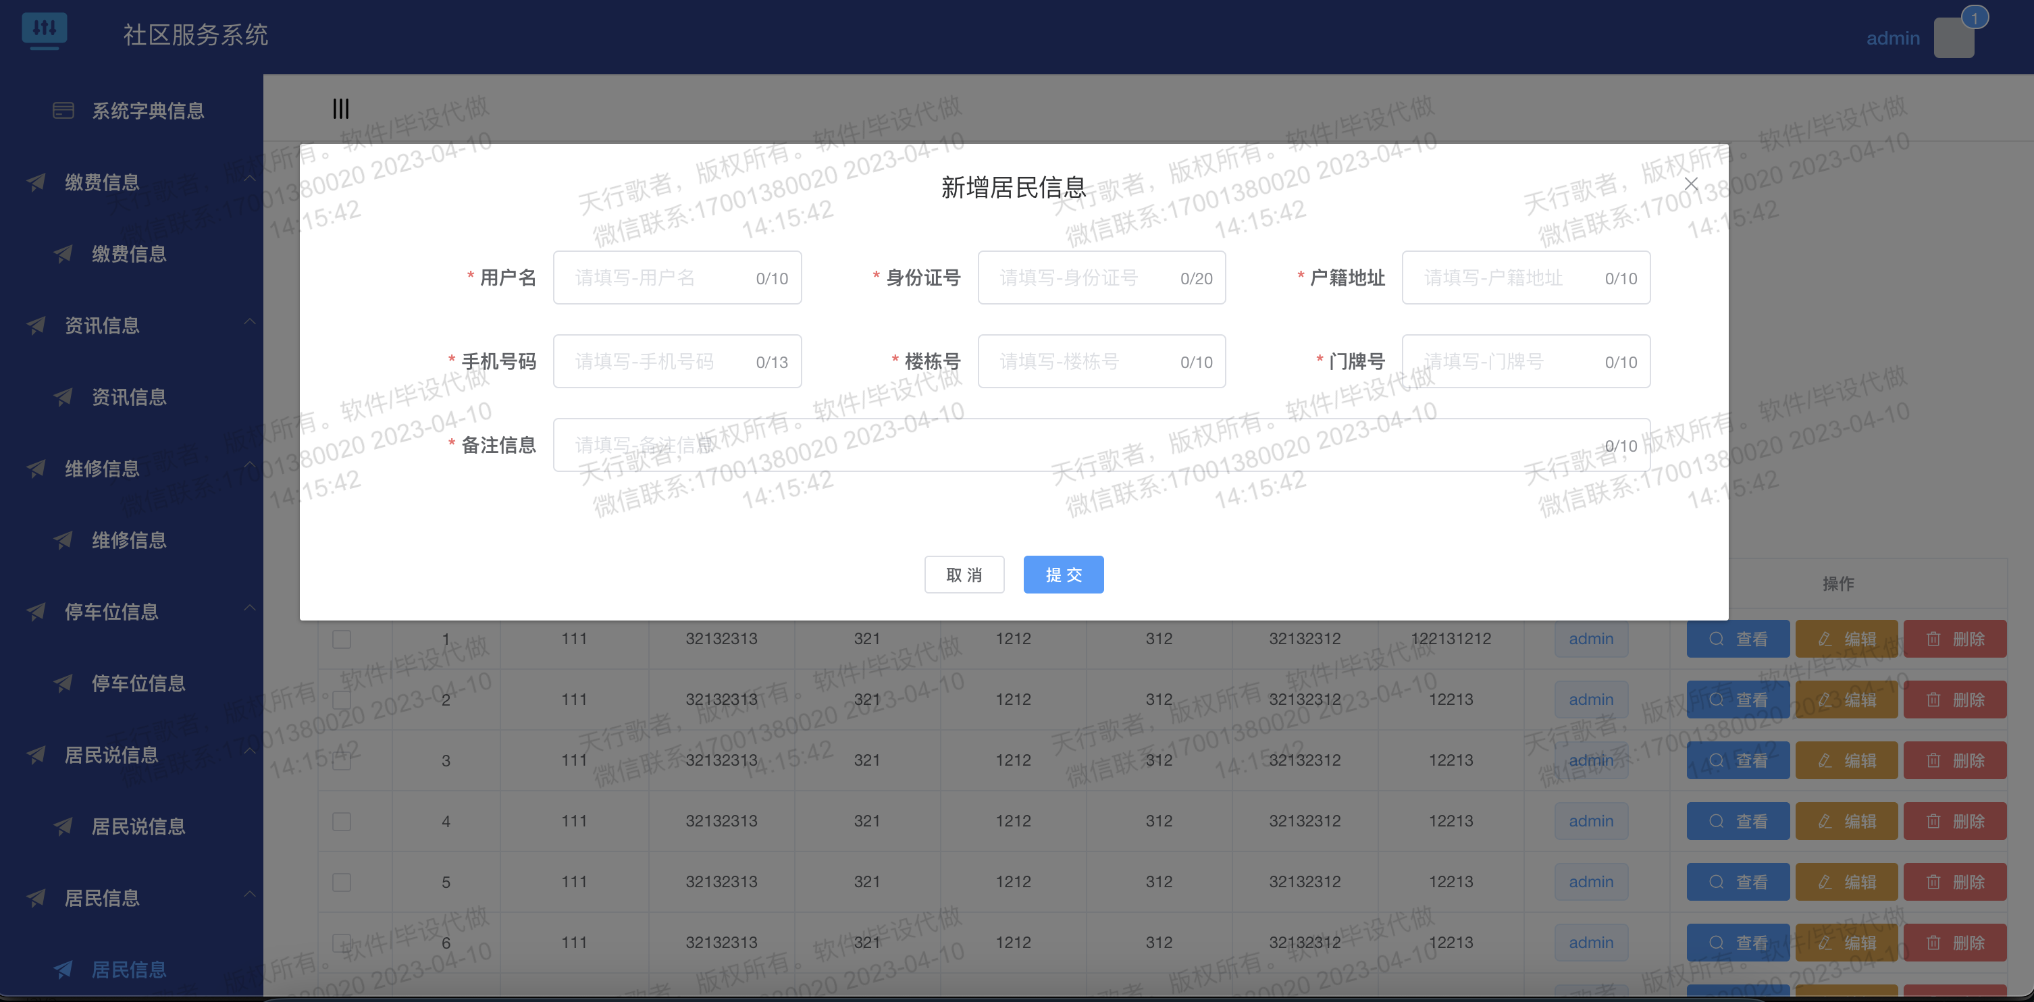Screen dimensions: 2034x1002
Task: Click the admin tag in row 2
Action: point(1591,700)
